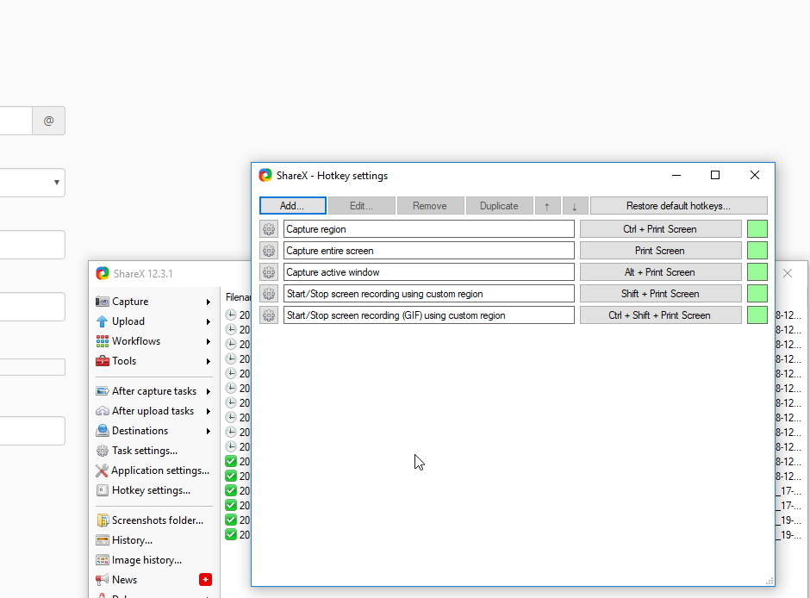This screenshot has height=598, width=810.
Task: Move hotkey down with the down arrow
Action: (575, 206)
